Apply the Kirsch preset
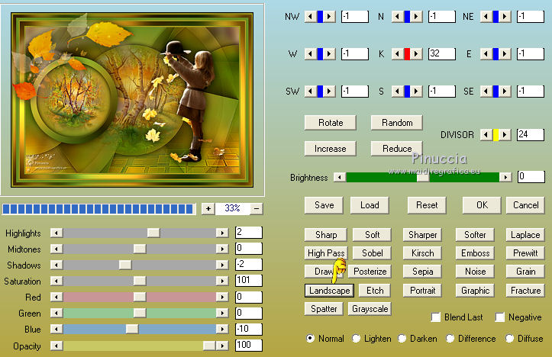 (x=422, y=253)
